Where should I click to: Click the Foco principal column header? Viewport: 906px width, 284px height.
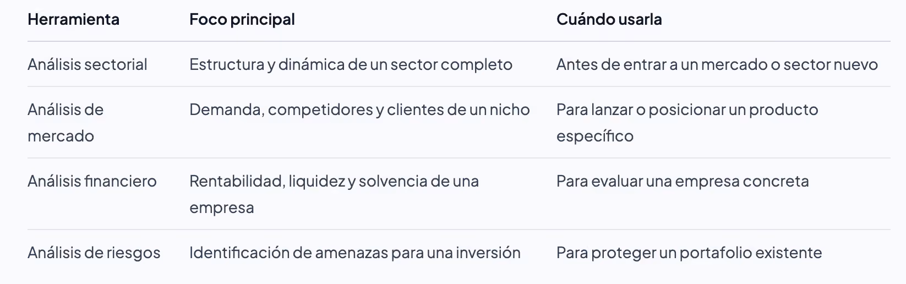pyautogui.click(x=242, y=20)
